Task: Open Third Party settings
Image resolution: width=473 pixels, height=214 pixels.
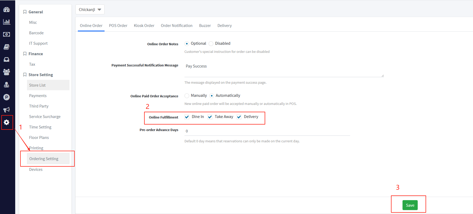Action: point(48,106)
